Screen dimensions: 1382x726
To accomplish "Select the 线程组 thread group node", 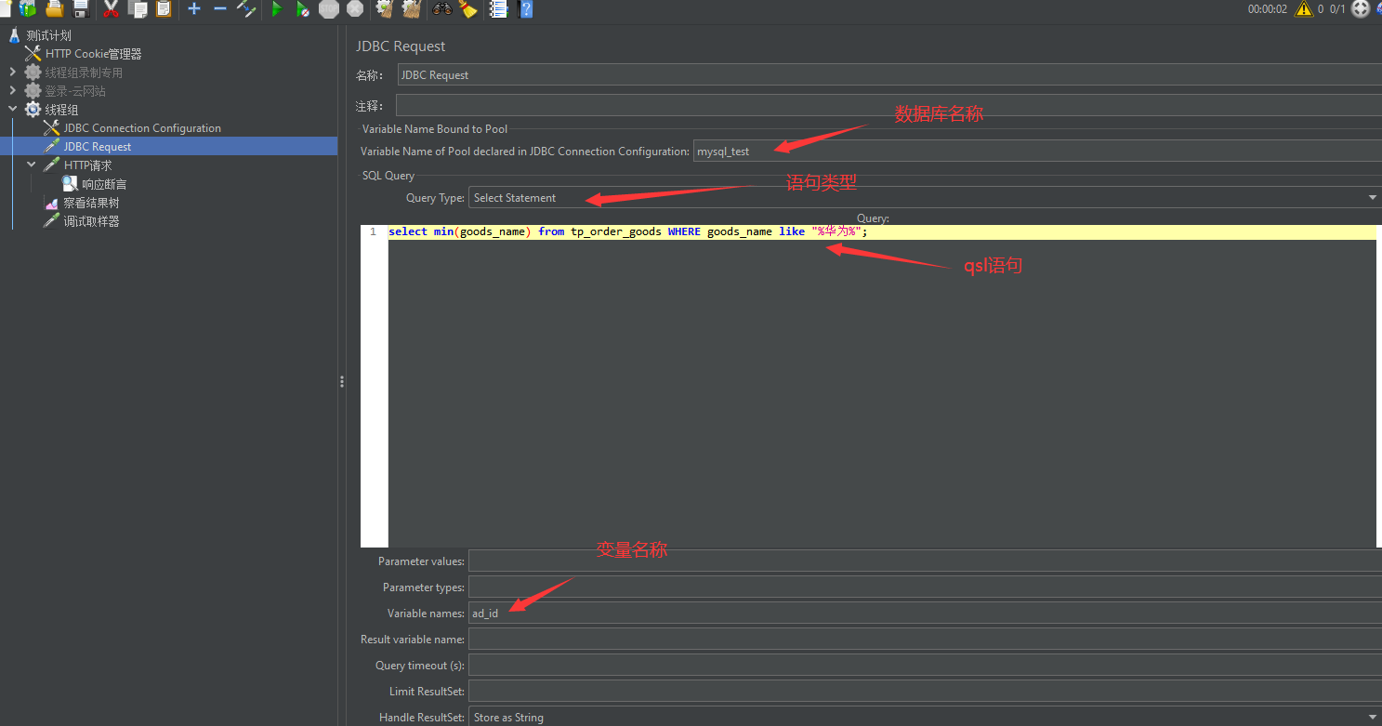I will [61, 110].
